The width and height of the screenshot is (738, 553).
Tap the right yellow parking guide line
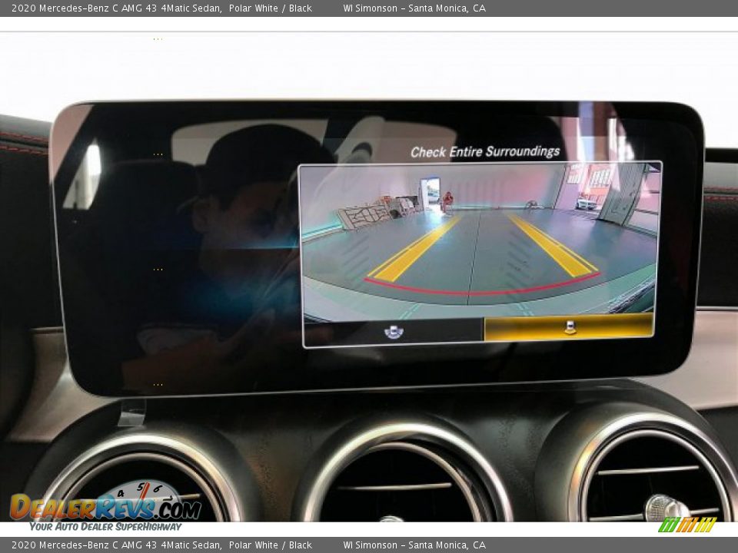(552, 246)
